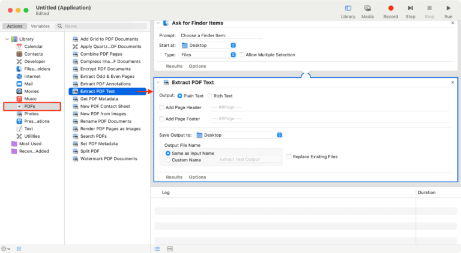
Task: Click the Prompt text field
Action: coord(221,35)
